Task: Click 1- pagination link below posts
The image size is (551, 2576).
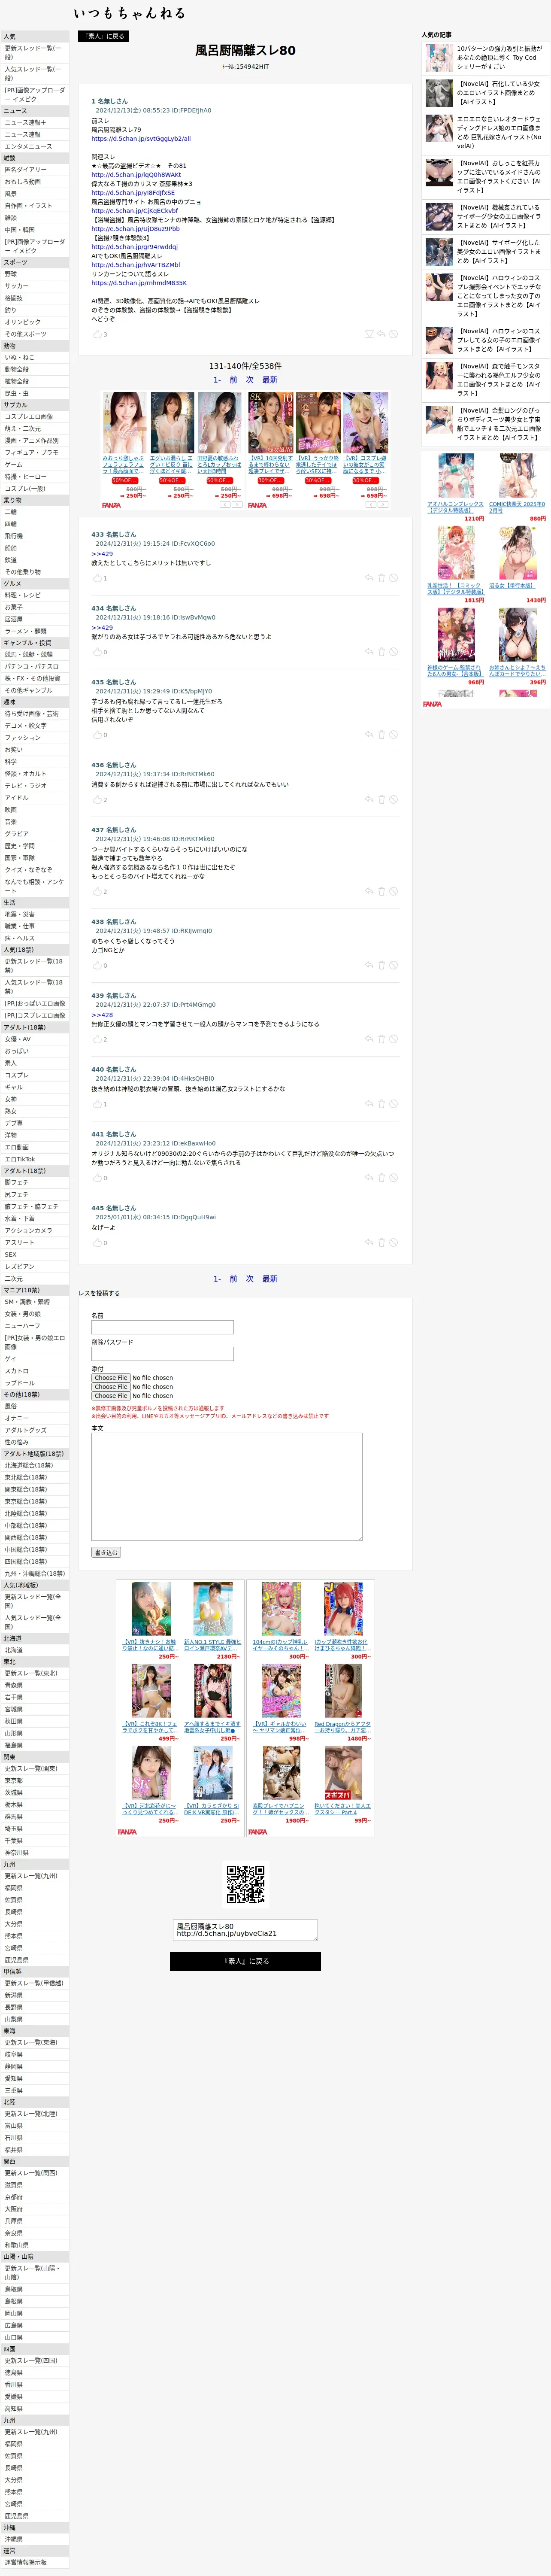Action: pos(217,1279)
